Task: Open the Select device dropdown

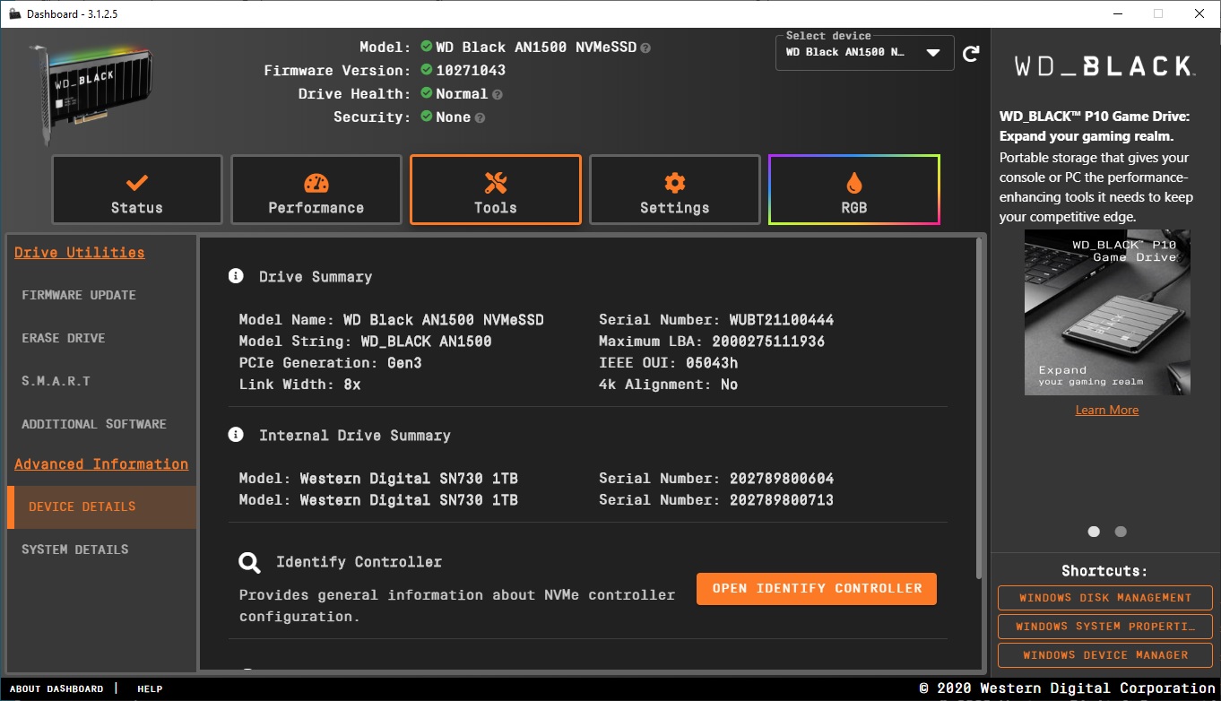Action: coord(864,52)
